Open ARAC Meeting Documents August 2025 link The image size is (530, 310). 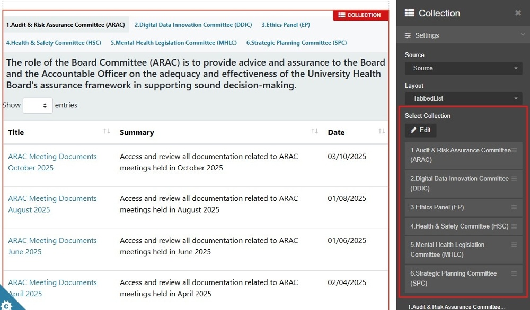coord(52,204)
